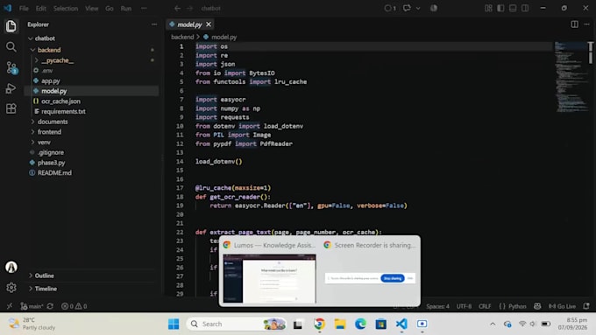596x335 pixels.
Task: Click model.py in the breadcrumb
Action: coord(223,37)
